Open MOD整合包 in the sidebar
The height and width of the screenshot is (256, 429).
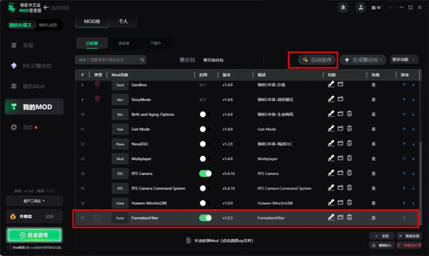(x=34, y=66)
